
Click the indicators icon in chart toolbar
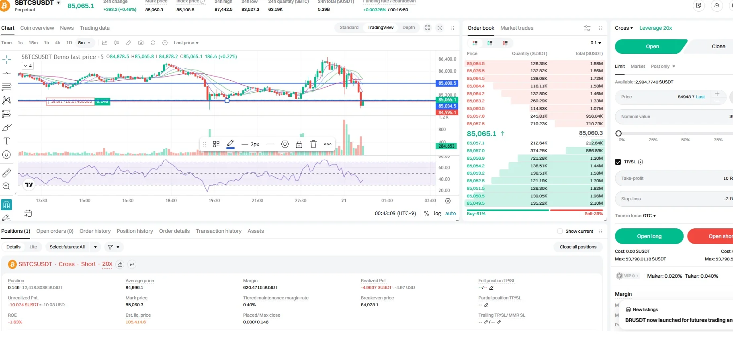(x=104, y=43)
